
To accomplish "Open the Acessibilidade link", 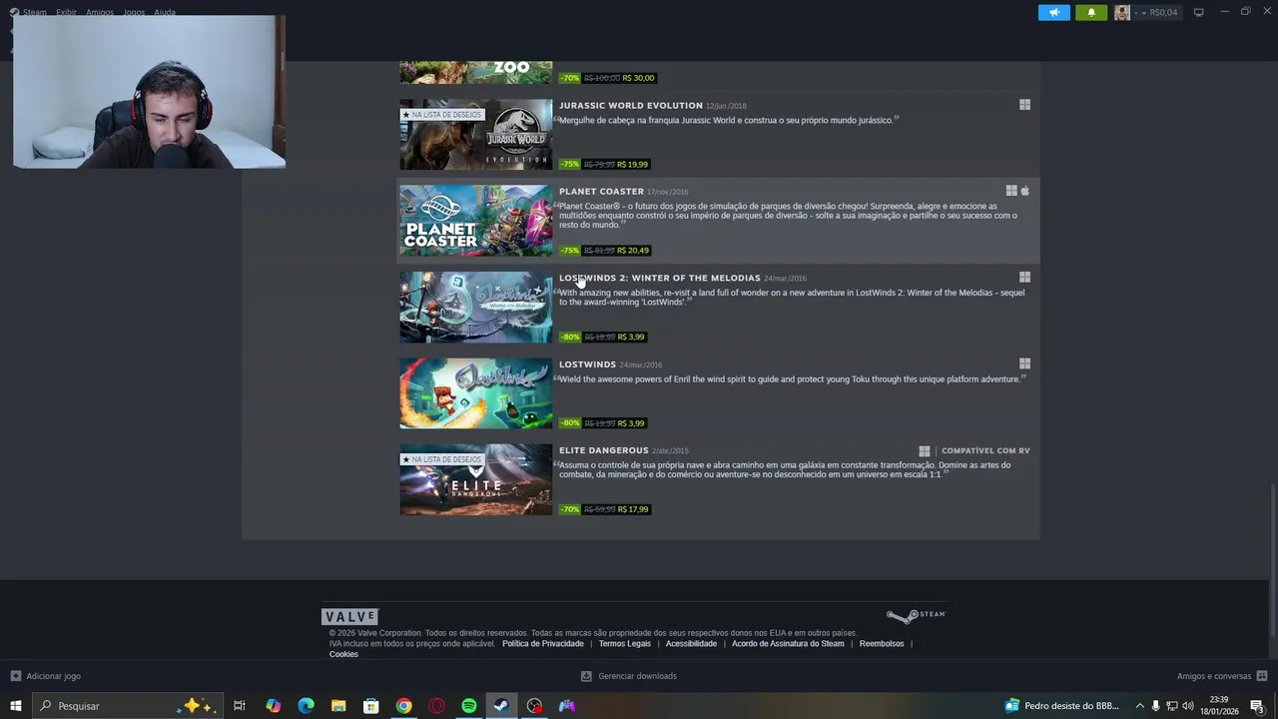I will [691, 644].
